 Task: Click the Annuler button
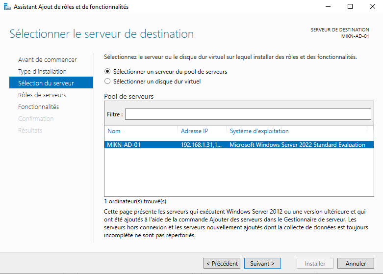click(x=356, y=264)
